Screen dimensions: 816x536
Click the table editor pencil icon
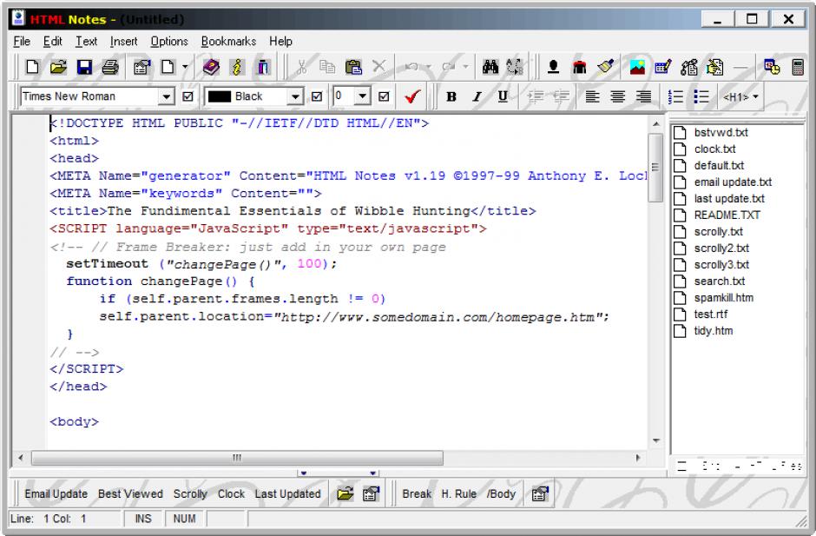click(663, 67)
